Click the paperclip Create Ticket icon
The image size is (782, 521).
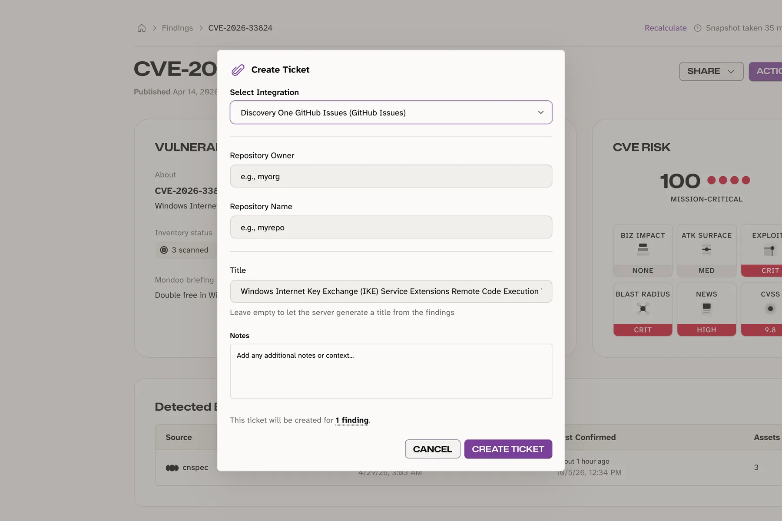click(x=238, y=70)
